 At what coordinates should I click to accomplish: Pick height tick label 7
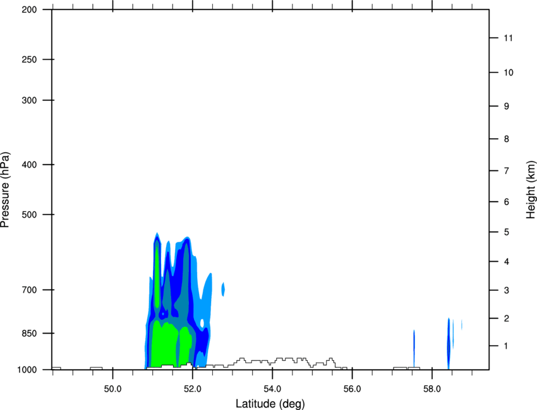pos(507,171)
